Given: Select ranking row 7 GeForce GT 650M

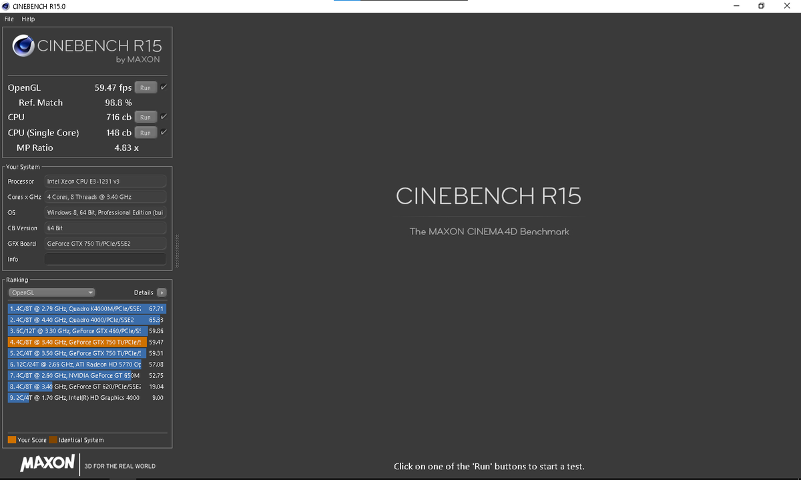Looking at the screenshot, I should pyautogui.click(x=87, y=375).
